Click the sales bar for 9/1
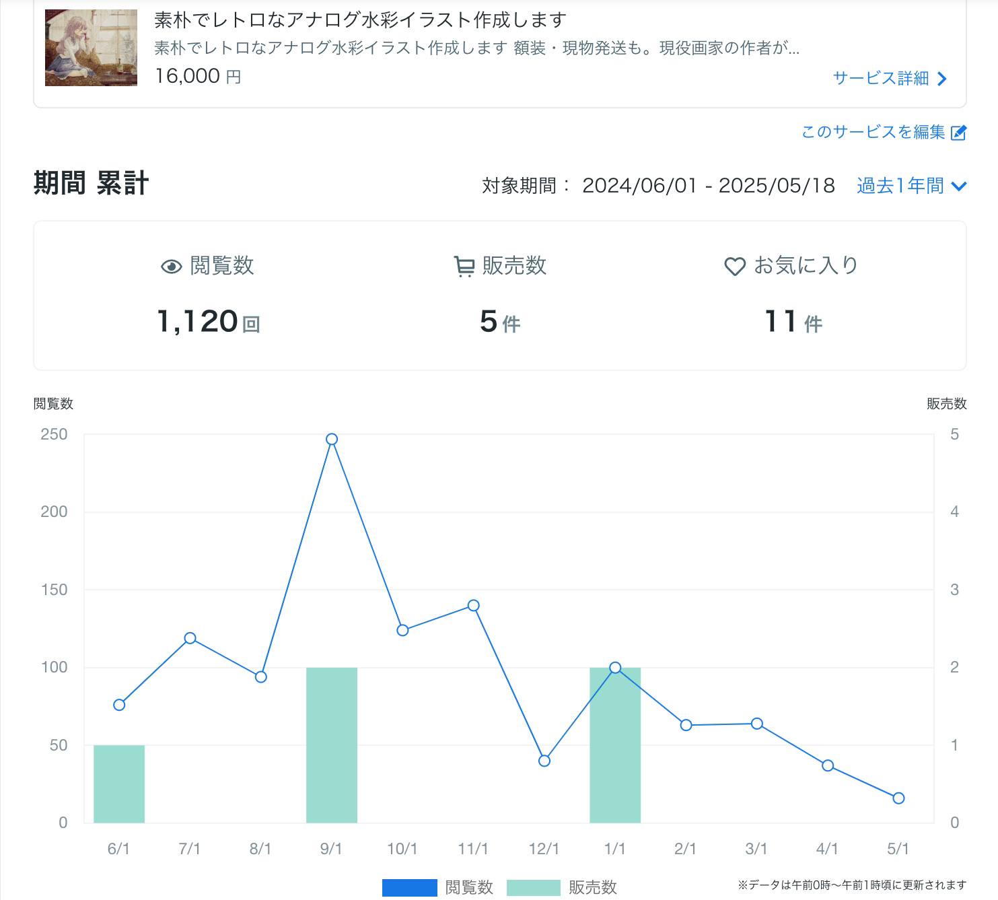Viewport: 998px width, 900px height. coord(331,745)
